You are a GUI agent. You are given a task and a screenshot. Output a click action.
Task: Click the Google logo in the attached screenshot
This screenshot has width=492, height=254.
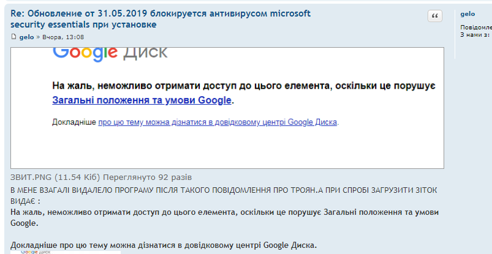point(86,53)
